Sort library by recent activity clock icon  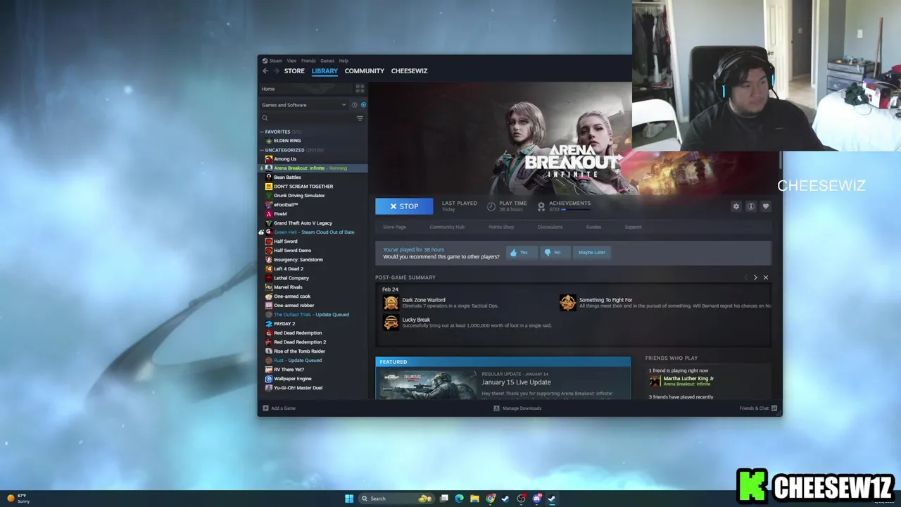pyautogui.click(x=354, y=105)
